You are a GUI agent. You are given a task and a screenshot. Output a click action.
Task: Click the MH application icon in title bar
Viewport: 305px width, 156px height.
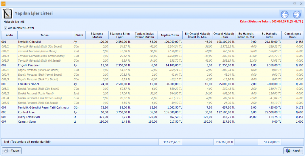click(3, 3)
